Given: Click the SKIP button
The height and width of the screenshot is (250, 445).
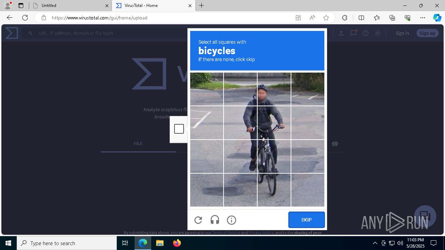Looking at the screenshot, I should click(x=306, y=220).
